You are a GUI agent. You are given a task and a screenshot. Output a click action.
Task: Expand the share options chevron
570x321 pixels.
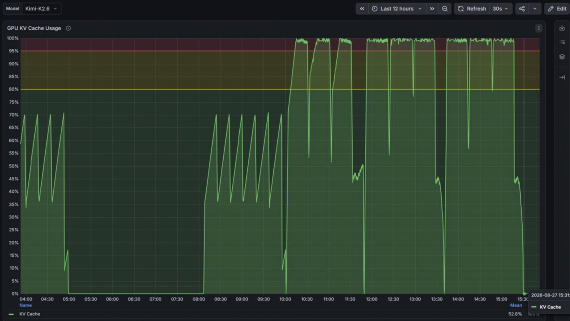[x=535, y=8]
